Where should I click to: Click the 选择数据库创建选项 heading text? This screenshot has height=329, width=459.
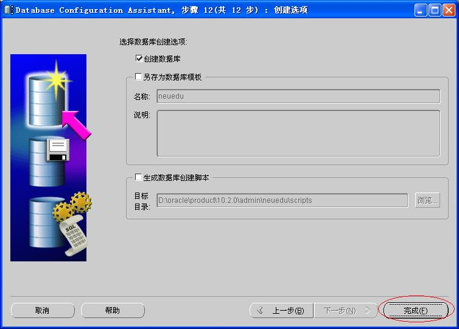153,42
